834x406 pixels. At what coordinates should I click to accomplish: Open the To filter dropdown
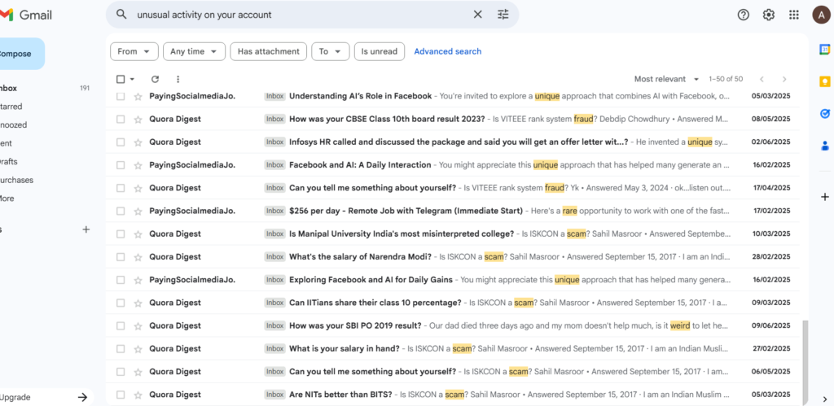(x=331, y=51)
